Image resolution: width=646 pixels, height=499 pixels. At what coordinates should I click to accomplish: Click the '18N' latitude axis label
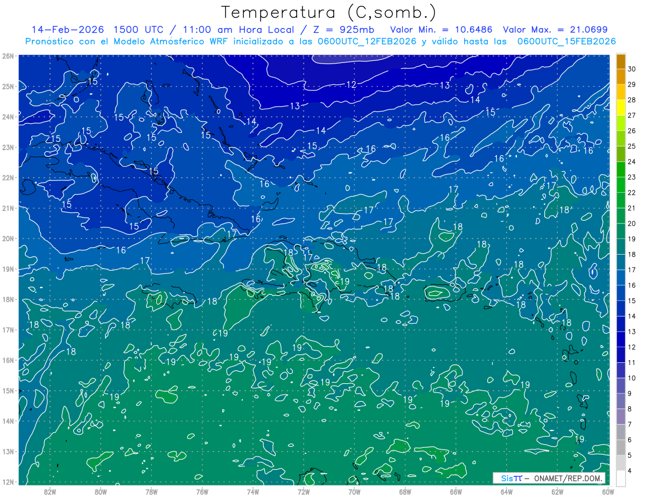pyautogui.click(x=8, y=299)
